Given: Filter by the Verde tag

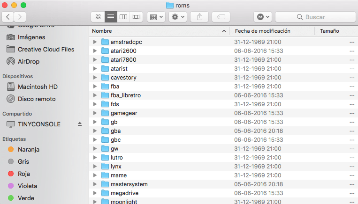Looking at the screenshot, I should 21,198.
